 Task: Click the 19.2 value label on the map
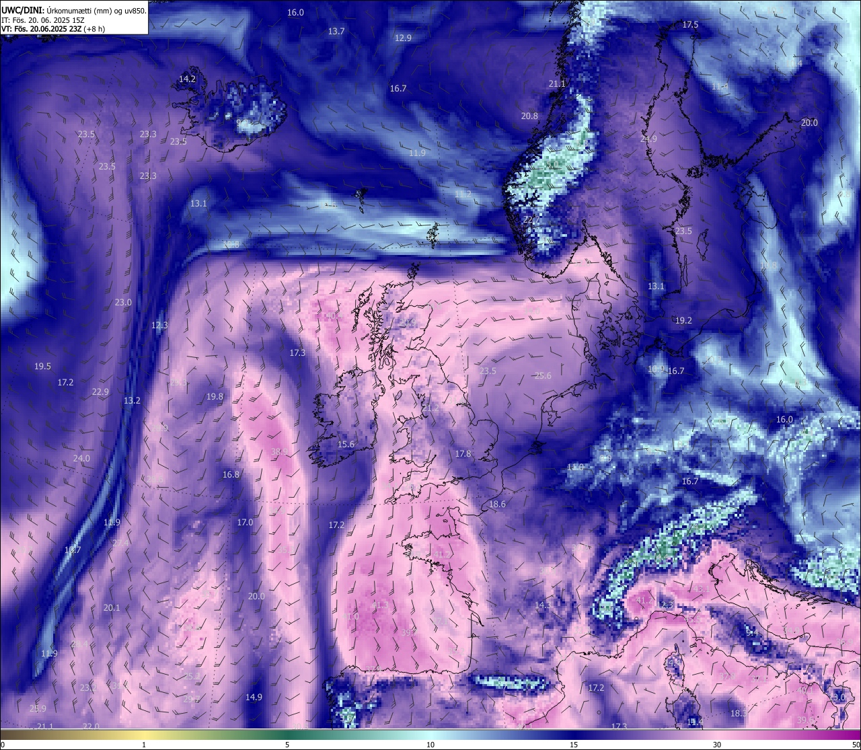pos(683,321)
